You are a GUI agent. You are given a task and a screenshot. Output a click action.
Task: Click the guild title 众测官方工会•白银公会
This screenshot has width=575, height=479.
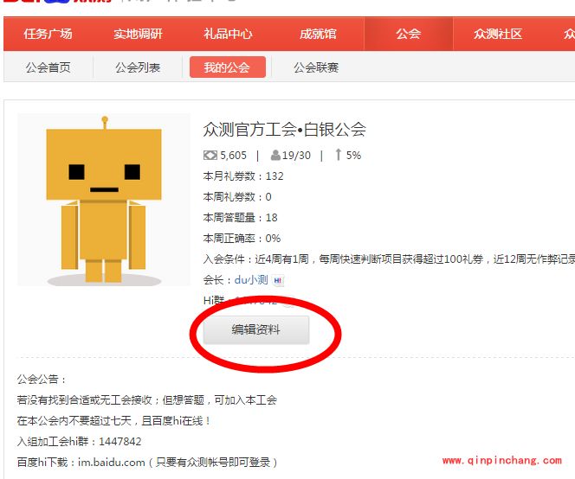coord(284,130)
